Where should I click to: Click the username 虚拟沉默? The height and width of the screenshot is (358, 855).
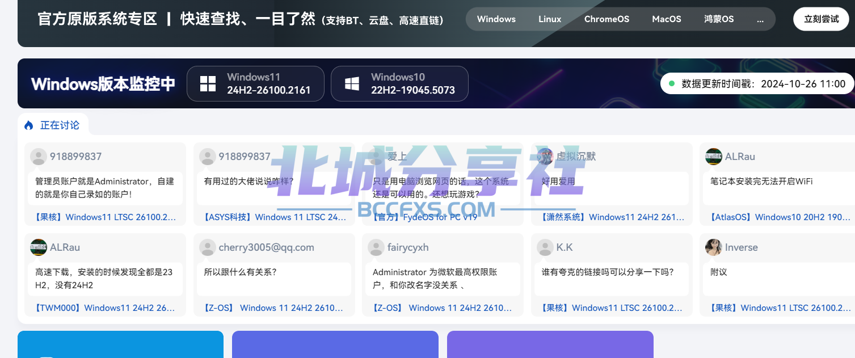[x=576, y=157]
